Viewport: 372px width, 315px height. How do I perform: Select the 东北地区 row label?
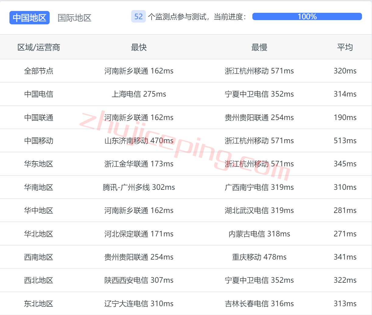tap(39, 303)
